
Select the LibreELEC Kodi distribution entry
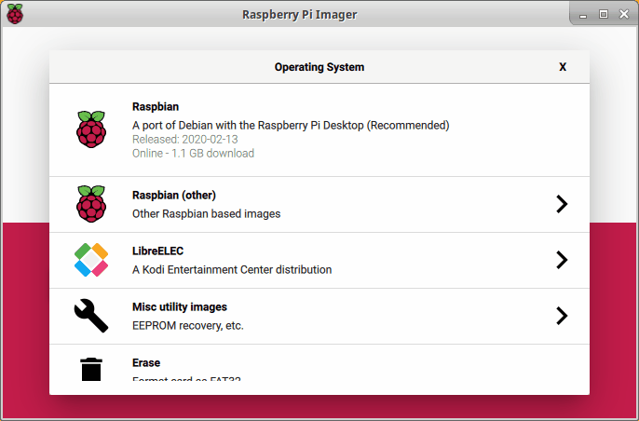pos(231,260)
